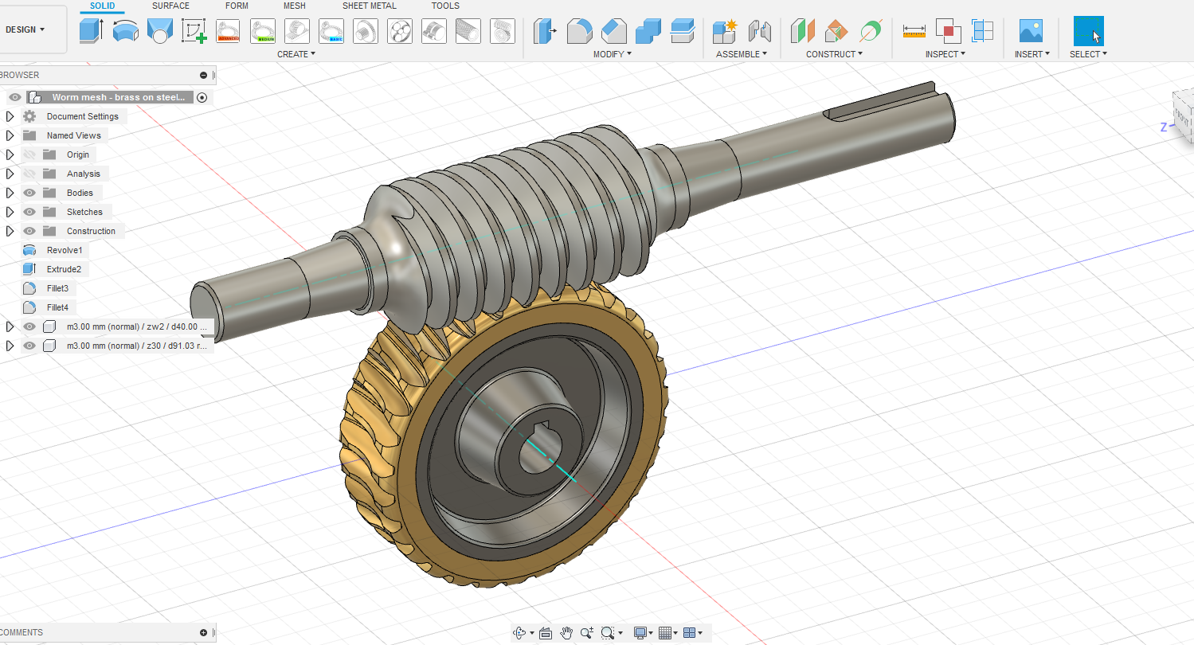
Task: Click the Revolve tool icon
Action: pyautogui.click(x=126, y=31)
